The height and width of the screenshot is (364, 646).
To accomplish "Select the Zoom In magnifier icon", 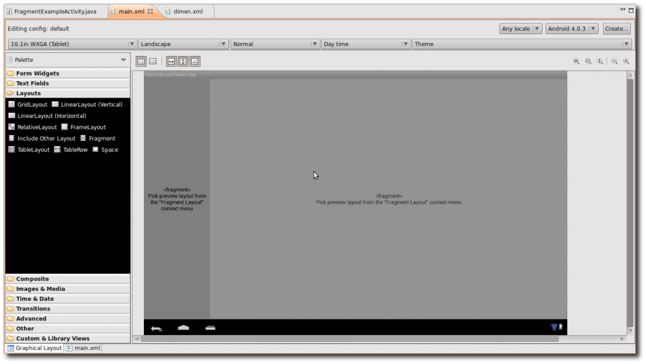I will (x=626, y=61).
